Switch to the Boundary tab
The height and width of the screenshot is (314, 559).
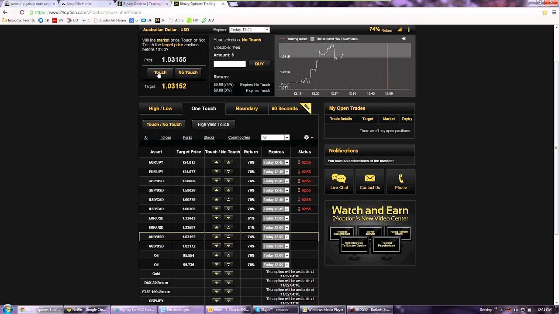[x=247, y=109]
